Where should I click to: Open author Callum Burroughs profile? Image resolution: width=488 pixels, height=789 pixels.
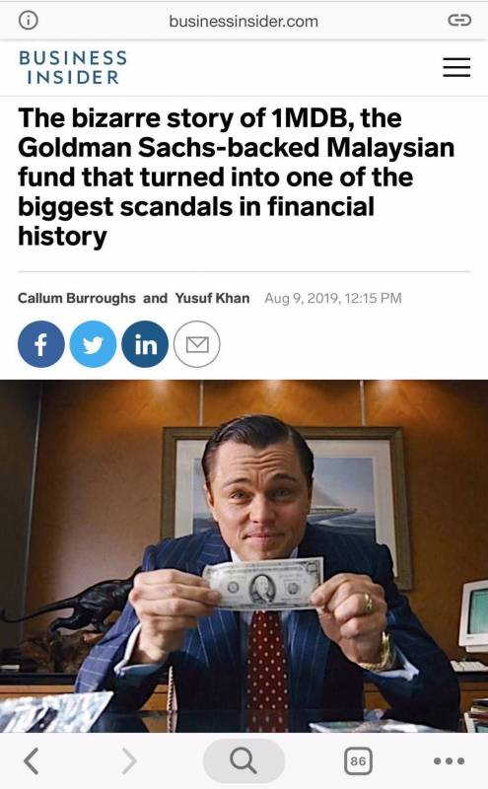pyautogui.click(x=77, y=298)
